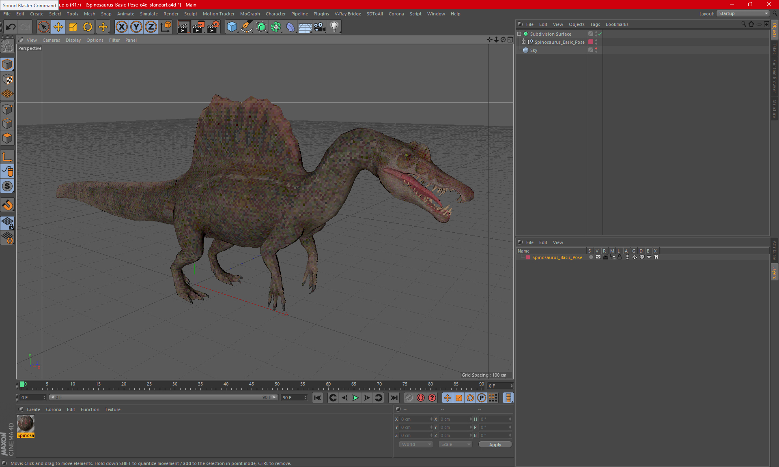Switch to the Content Browser side tab
The image size is (779, 467).
pos(775,76)
